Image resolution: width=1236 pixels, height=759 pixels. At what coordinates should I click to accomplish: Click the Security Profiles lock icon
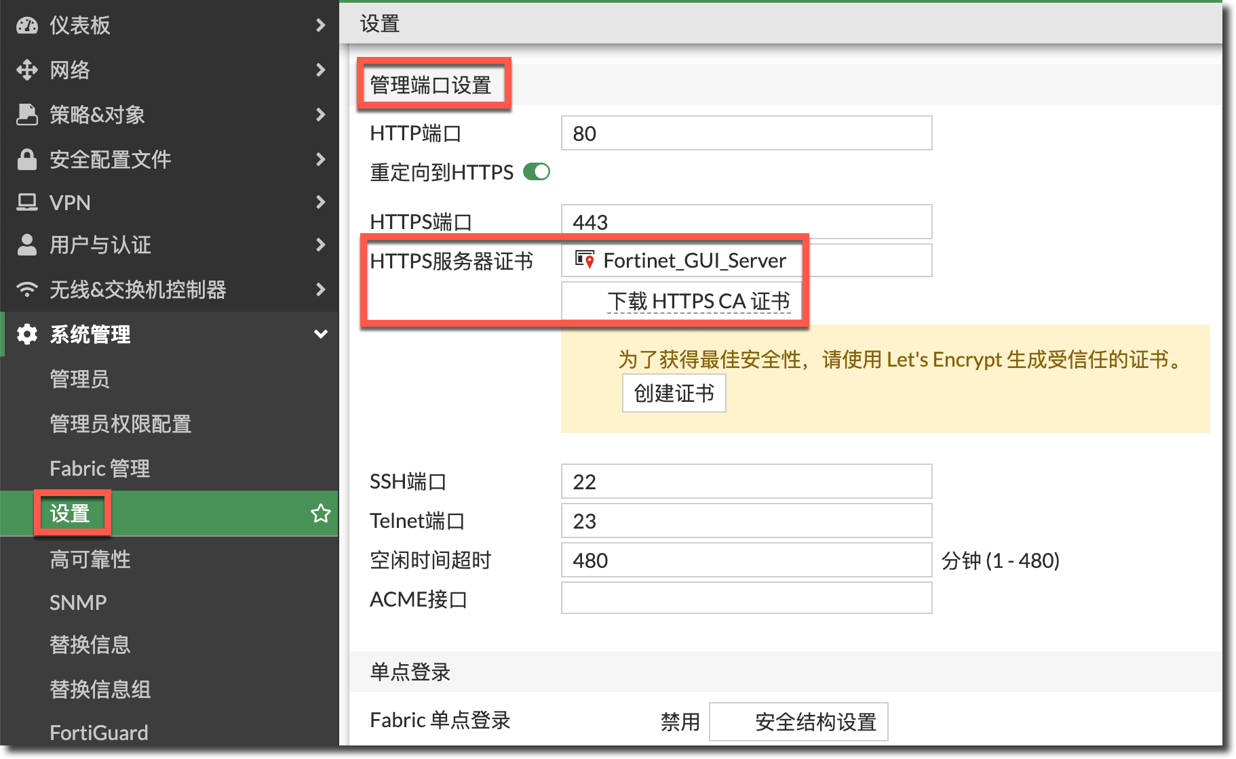coord(27,159)
